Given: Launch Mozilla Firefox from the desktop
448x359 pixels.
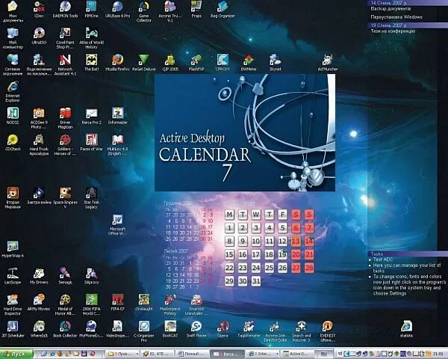Looking at the screenshot, I should pos(117,63).
